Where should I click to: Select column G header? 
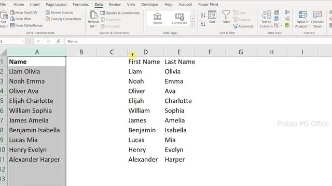[241, 52]
